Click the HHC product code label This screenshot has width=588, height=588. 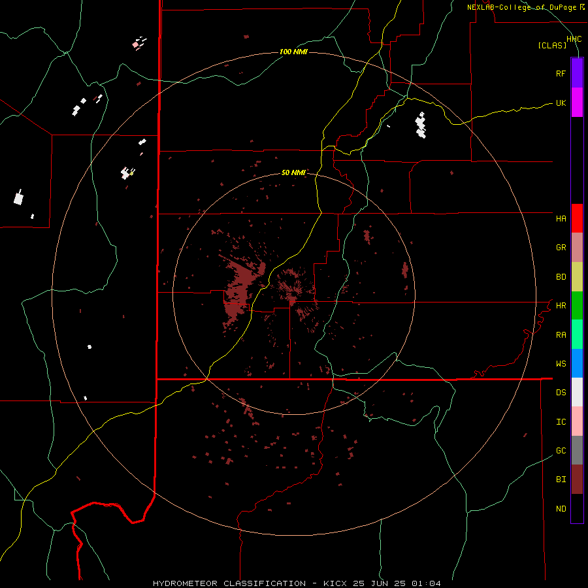(574, 39)
